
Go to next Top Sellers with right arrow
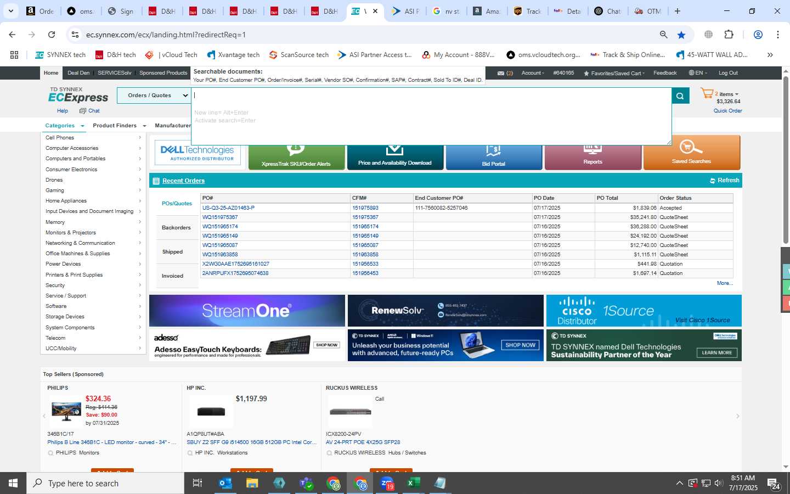[737, 416]
